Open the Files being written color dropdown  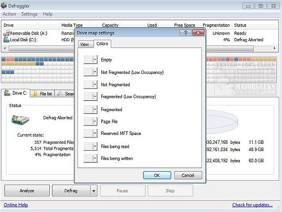(x=91, y=158)
